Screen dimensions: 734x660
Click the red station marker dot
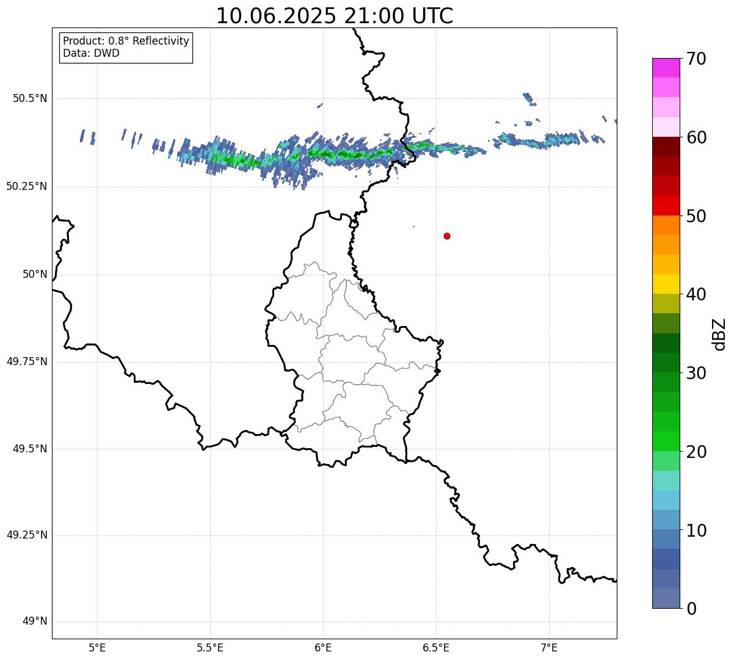pyautogui.click(x=447, y=236)
